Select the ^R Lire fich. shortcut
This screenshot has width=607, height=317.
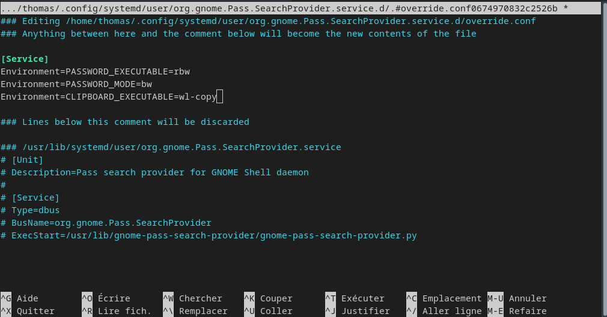[x=116, y=311]
